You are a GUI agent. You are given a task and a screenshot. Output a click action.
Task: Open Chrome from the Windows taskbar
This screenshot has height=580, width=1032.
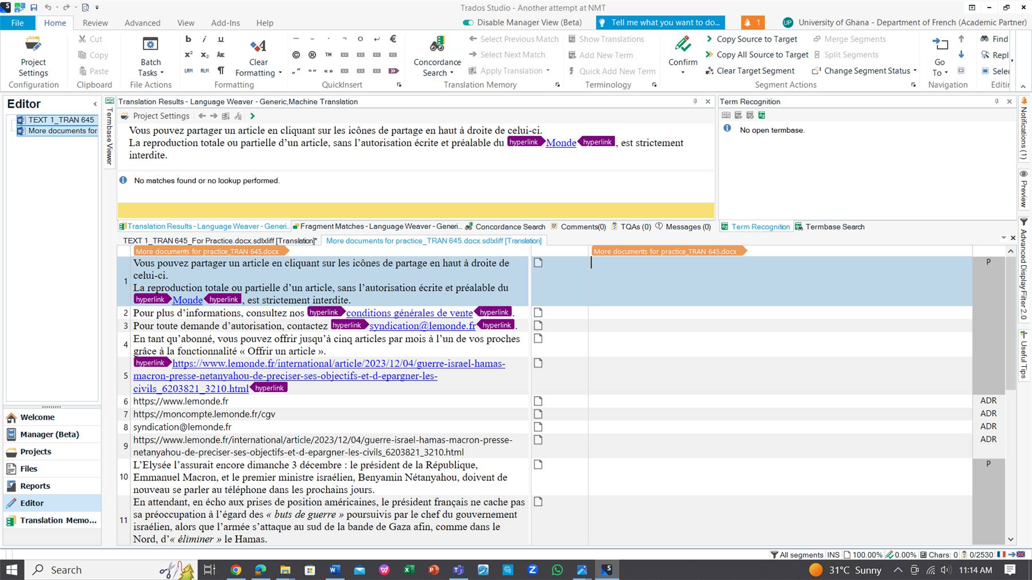236,570
